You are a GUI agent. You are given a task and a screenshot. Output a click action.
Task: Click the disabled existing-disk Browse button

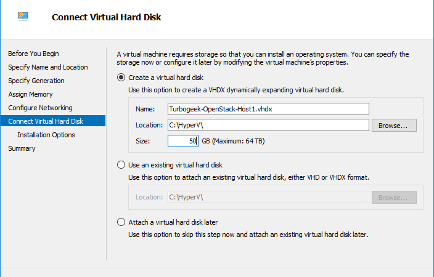394,198
